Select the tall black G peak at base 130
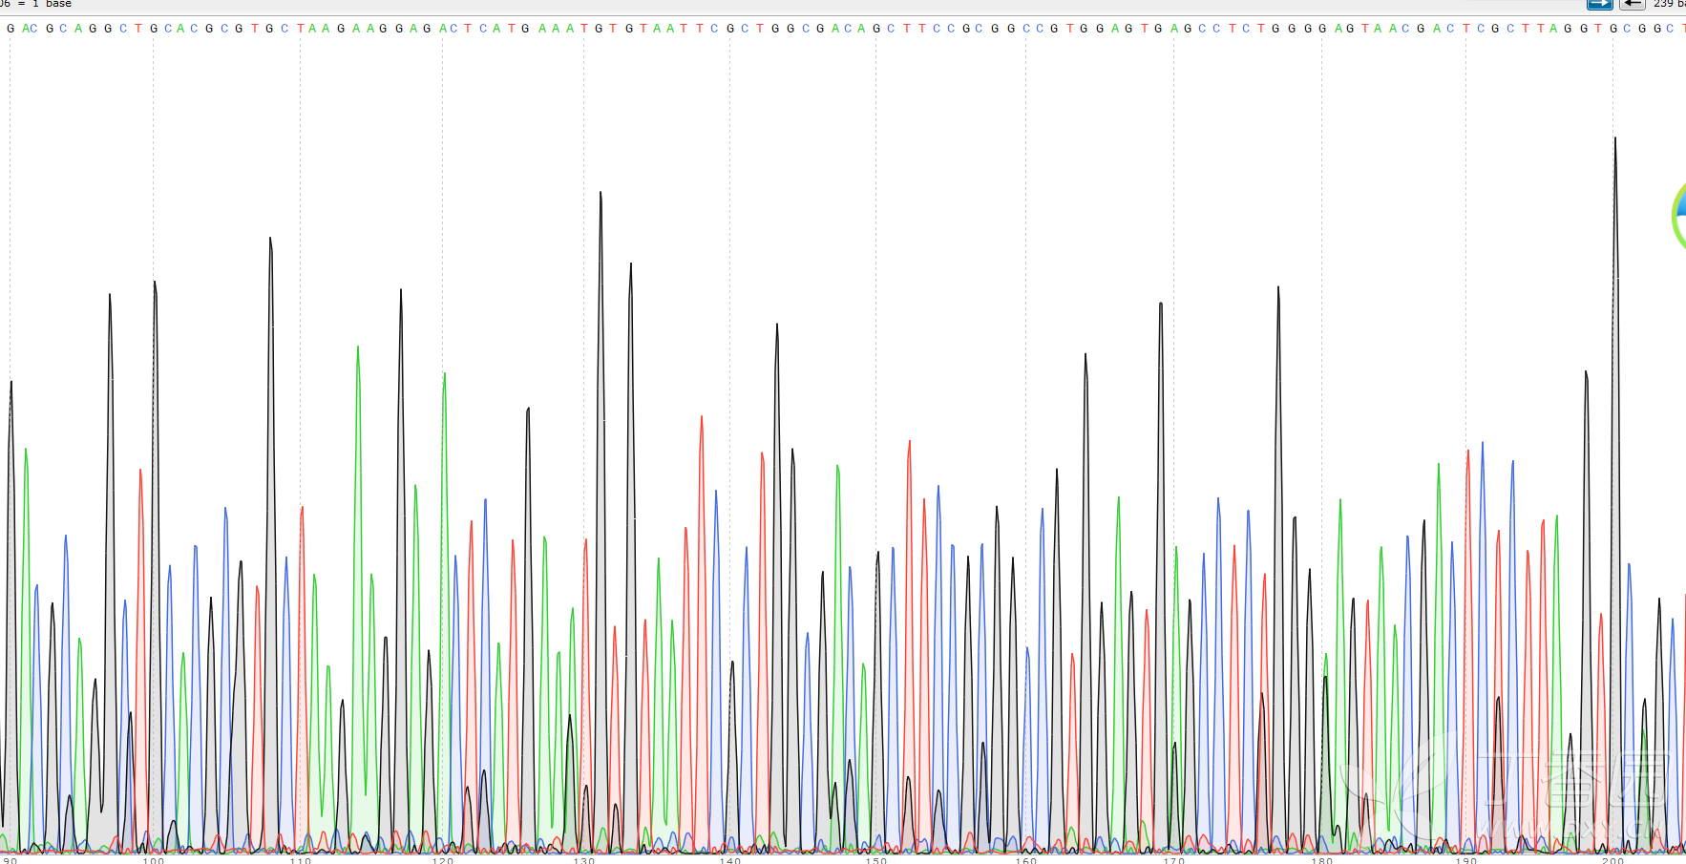This screenshot has height=864, width=1686. click(601, 520)
